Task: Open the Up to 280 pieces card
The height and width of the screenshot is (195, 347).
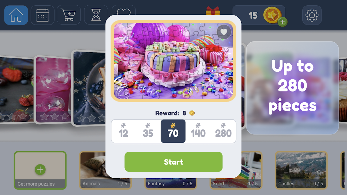Action: tap(292, 88)
